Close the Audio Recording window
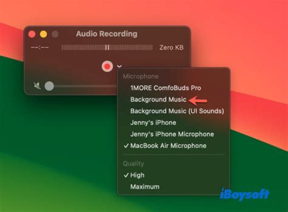Image resolution: width=288 pixels, height=212 pixels. (x=32, y=34)
